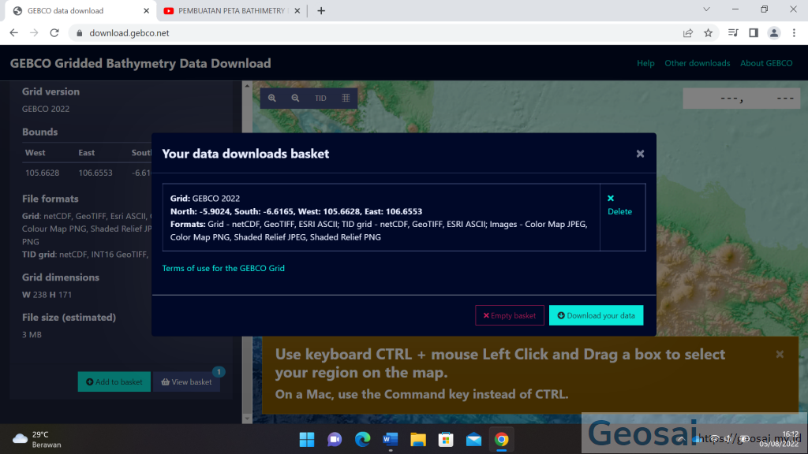Zoom in on the map with the magnifier plus icon
Image resolution: width=808 pixels, height=454 pixels.
click(x=271, y=98)
